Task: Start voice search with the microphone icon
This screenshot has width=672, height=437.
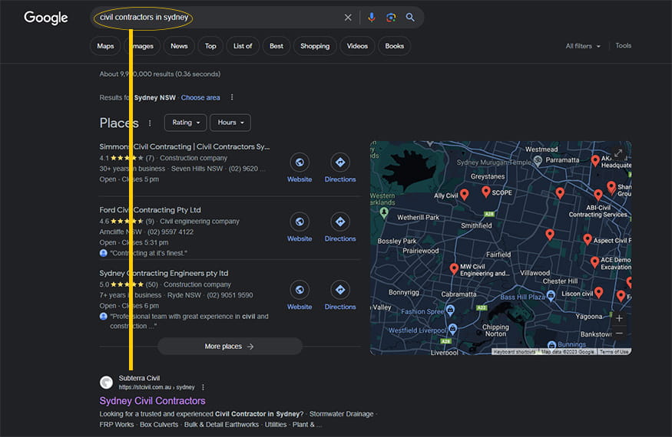Action: click(372, 18)
